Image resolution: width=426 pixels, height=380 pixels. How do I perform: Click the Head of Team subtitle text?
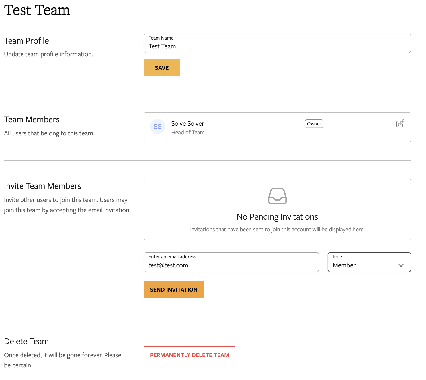pos(188,133)
